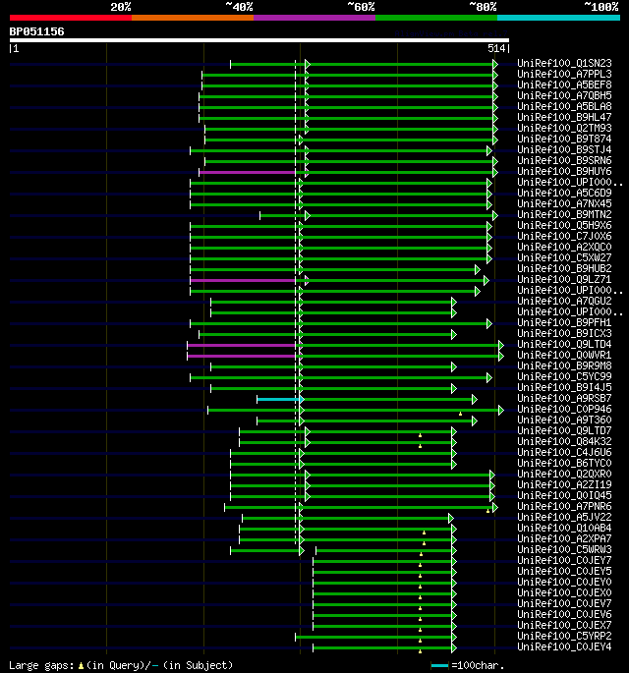This screenshot has width=629, height=673.
Task: Select the UniRef100_A5BEF8 label
Action: coord(564,84)
